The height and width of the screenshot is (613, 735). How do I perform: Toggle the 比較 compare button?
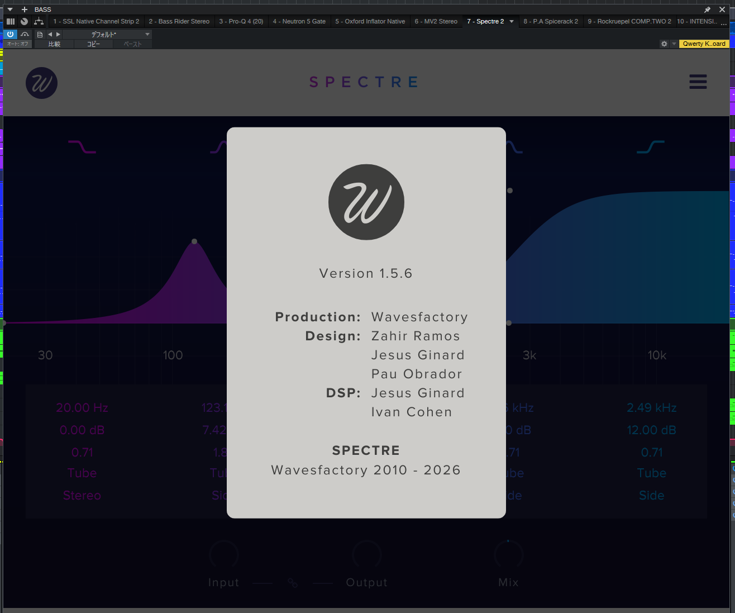coord(54,44)
